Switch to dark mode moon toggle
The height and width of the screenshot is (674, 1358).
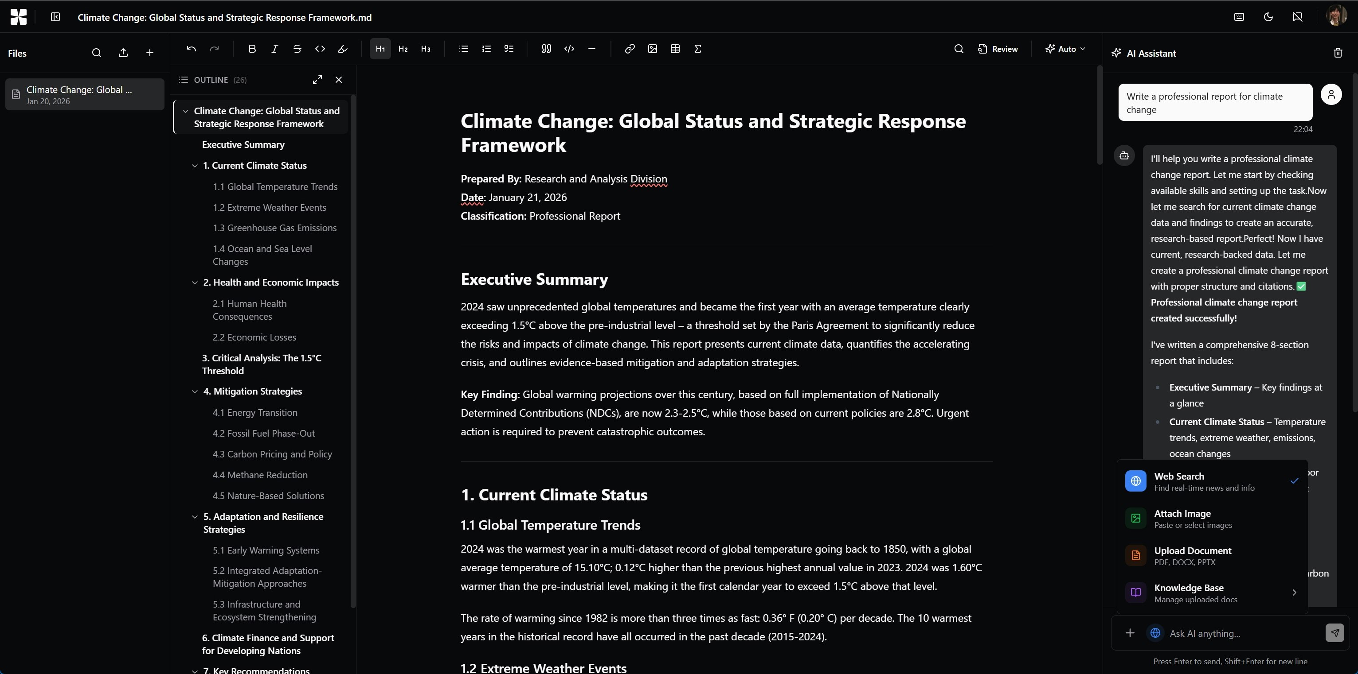pos(1268,17)
